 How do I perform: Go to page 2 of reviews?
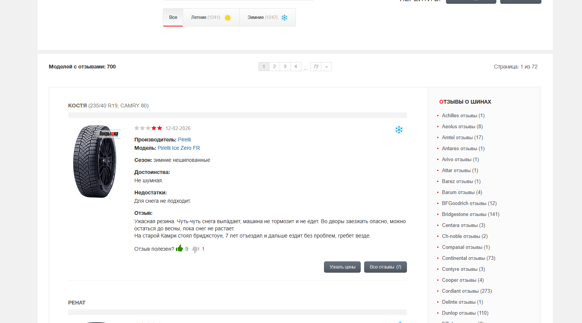(274, 67)
